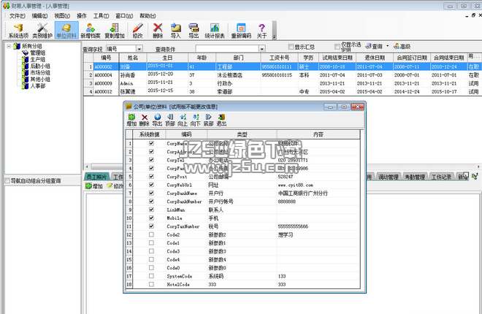Open the dropdown arrow next to 查询
Image resolution: width=482 pixels, height=314 pixels.
click(x=387, y=46)
